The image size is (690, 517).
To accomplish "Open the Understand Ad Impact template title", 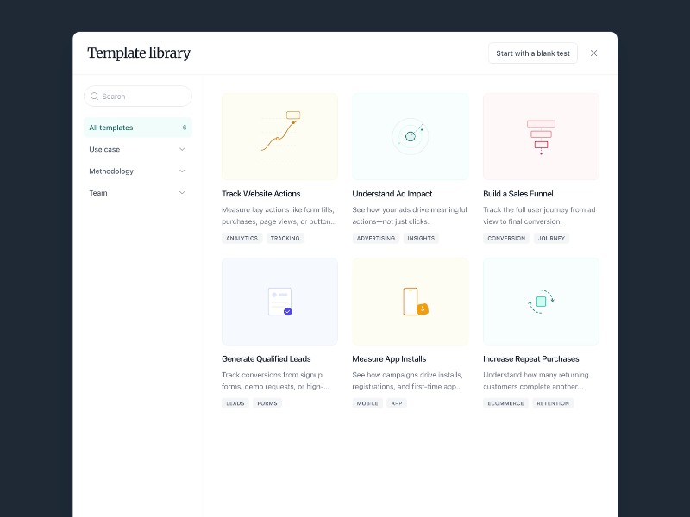I will pos(392,194).
